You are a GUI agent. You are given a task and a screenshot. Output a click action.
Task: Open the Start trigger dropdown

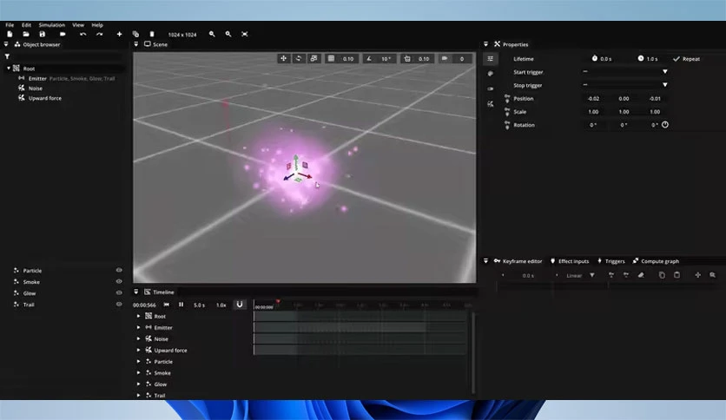[x=665, y=72]
